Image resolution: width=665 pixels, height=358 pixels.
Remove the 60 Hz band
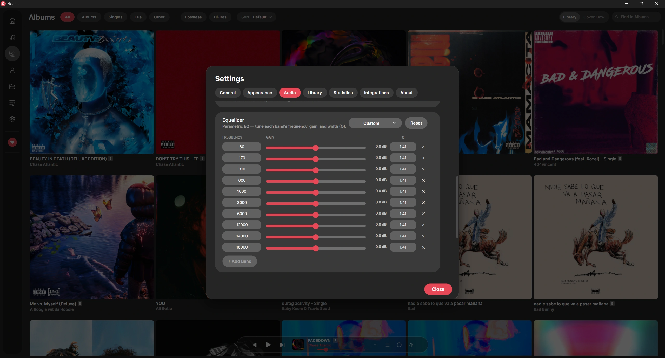423,147
